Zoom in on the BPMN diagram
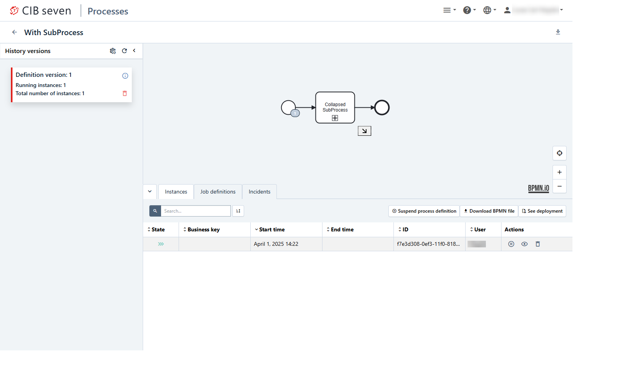Screen dimensions: 636x389 coord(559,172)
